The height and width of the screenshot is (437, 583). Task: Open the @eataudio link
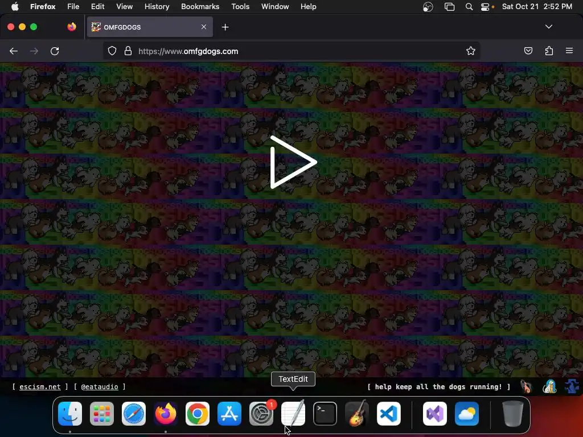(x=100, y=387)
